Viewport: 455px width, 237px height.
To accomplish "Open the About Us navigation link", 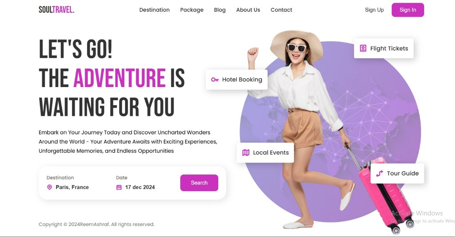I will point(248,10).
